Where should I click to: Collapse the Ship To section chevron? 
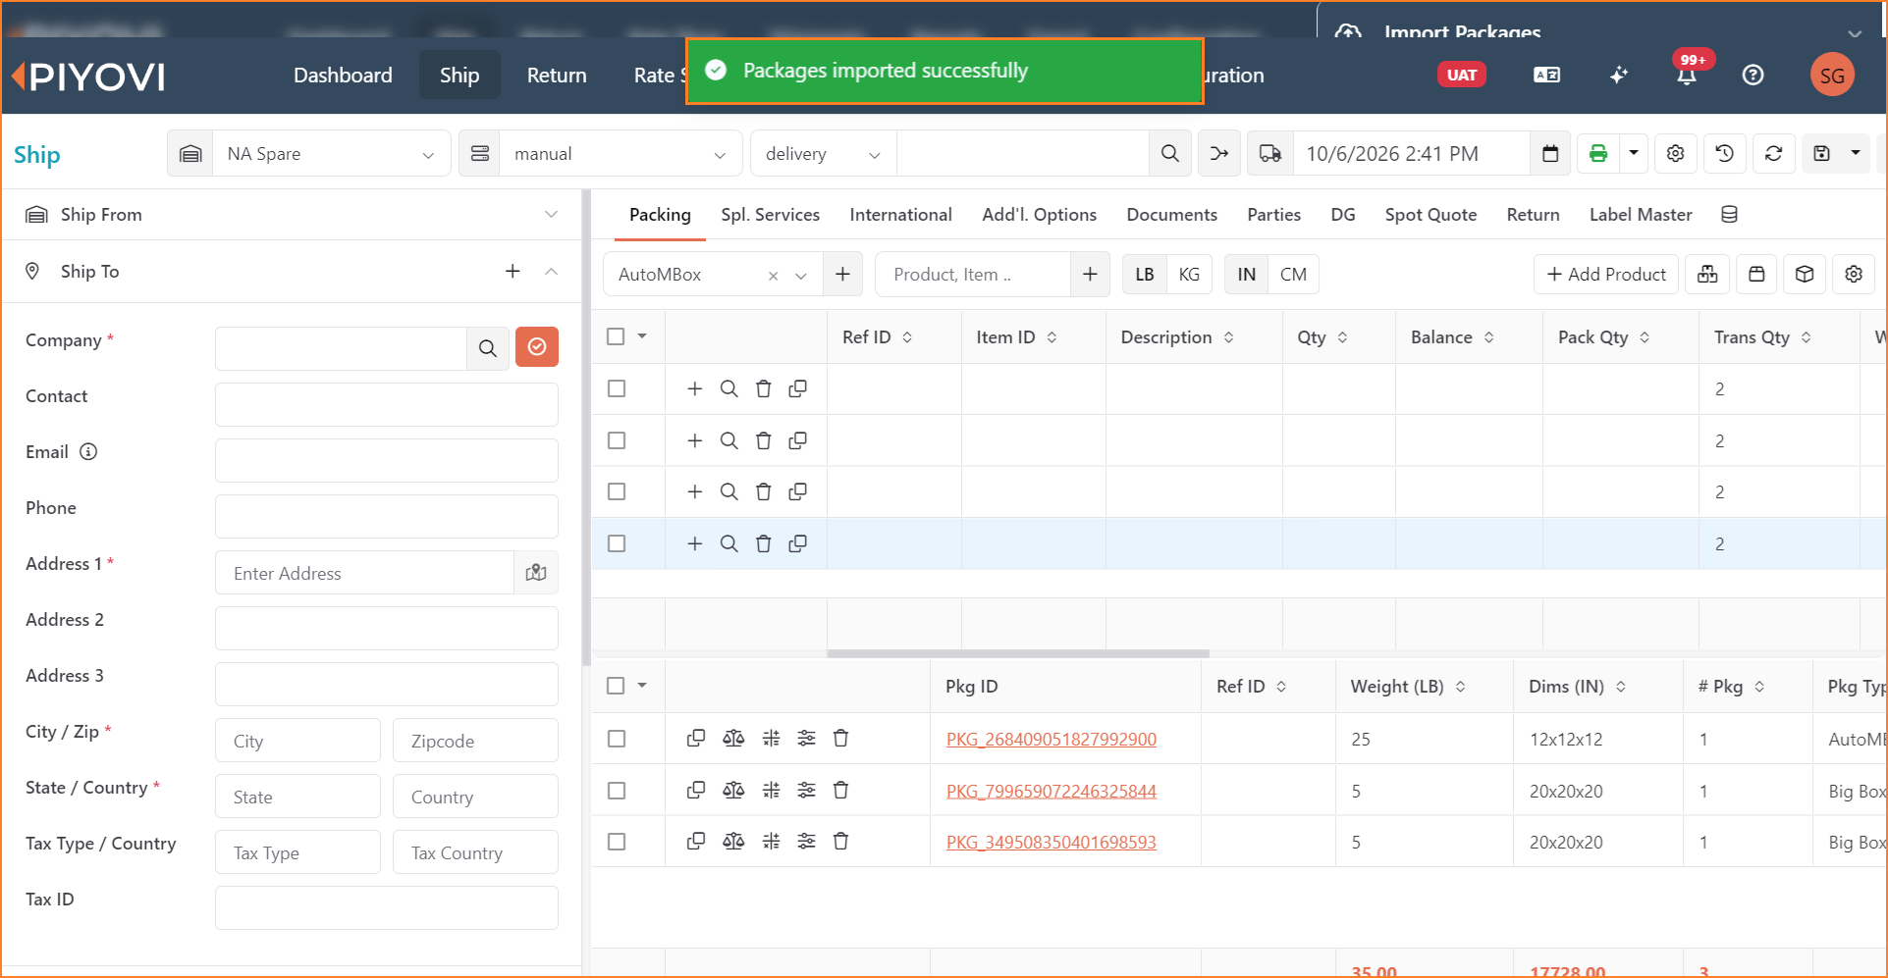(x=551, y=272)
